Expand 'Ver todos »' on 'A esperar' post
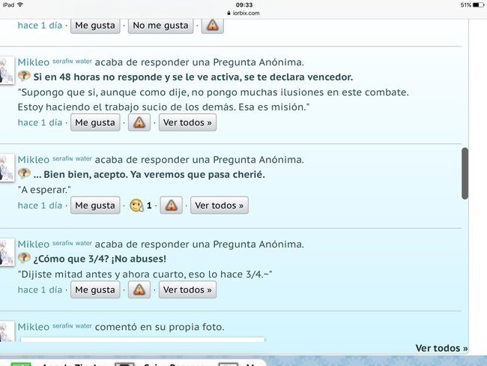487x366 pixels. pos(219,205)
